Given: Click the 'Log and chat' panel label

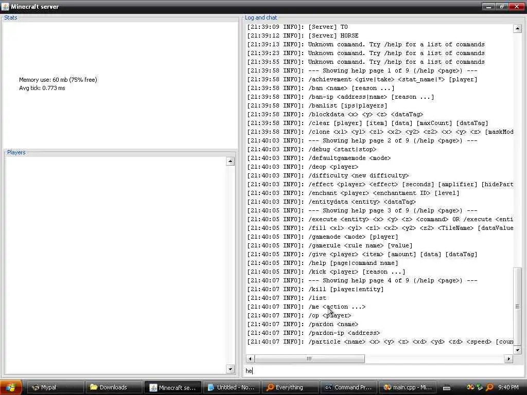Looking at the screenshot, I should coord(261,17).
